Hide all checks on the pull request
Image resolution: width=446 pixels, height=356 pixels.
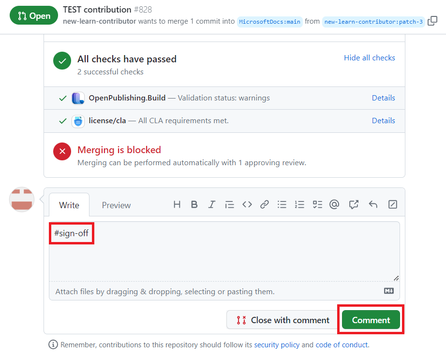click(369, 57)
